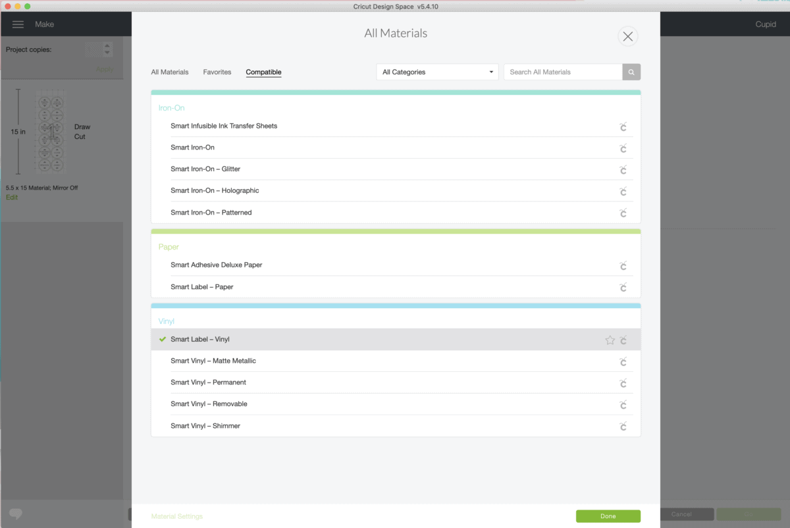Switch to the All Materials tab
Screen dimensions: 790x528
[x=170, y=72]
